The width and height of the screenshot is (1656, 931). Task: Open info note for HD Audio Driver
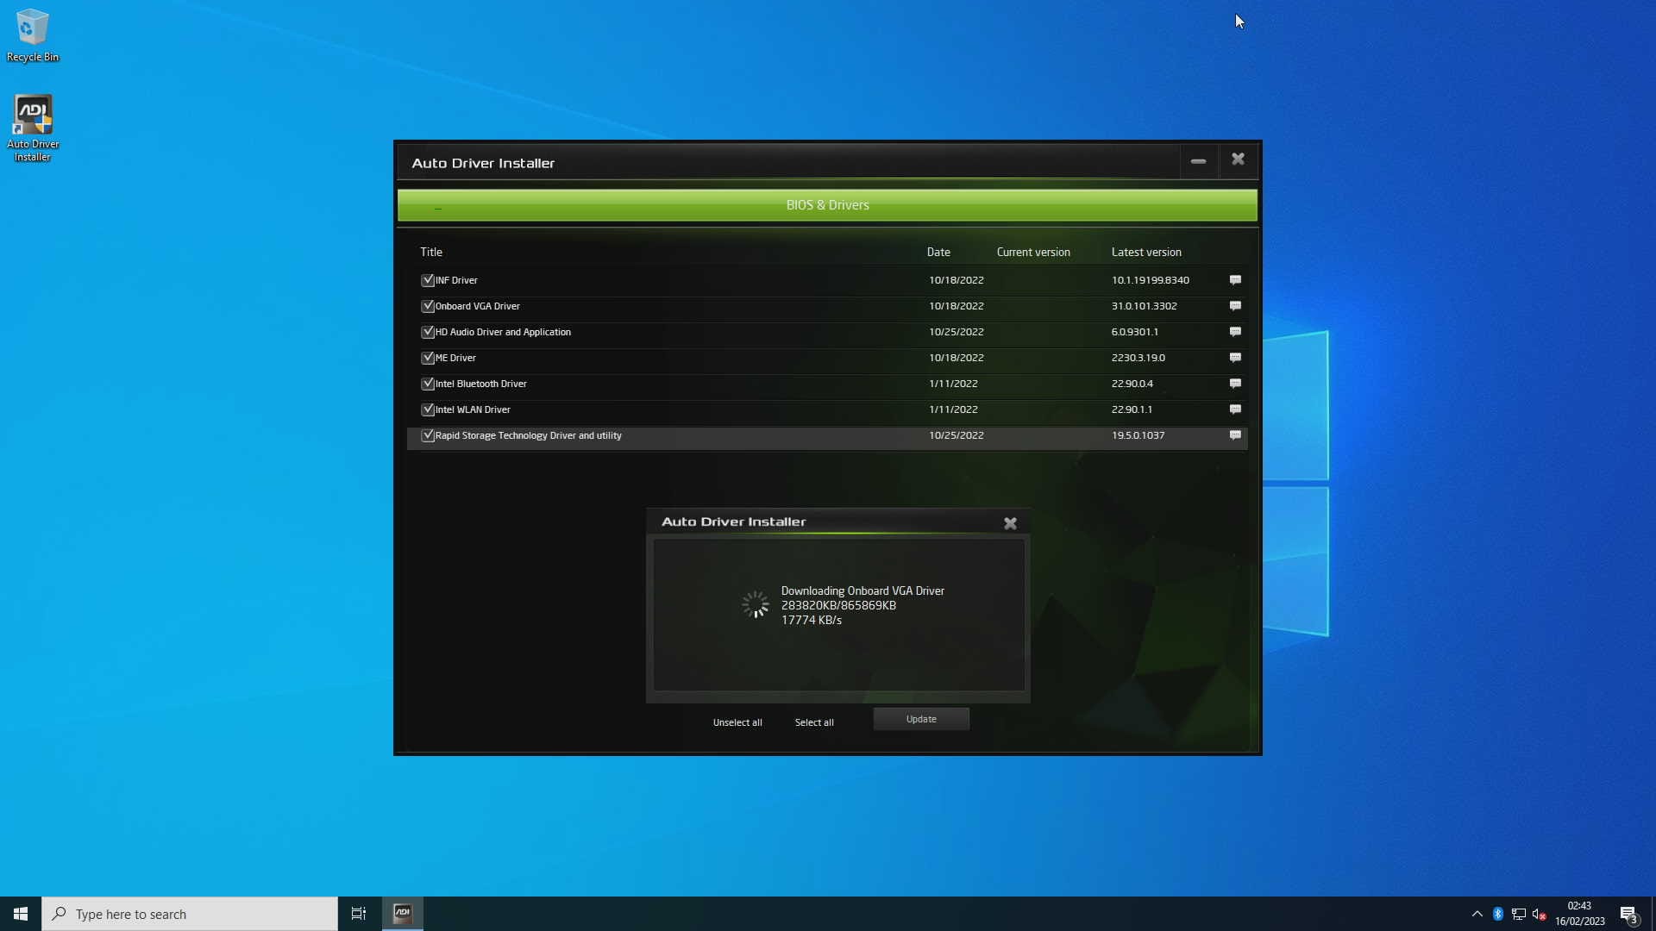(x=1235, y=332)
